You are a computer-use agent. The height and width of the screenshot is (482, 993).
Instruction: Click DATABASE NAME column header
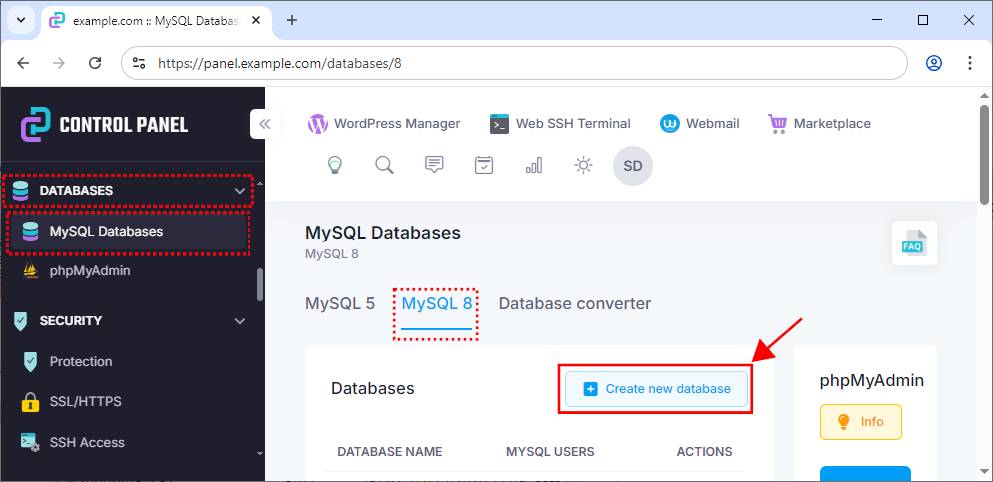pyautogui.click(x=390, y=452)
